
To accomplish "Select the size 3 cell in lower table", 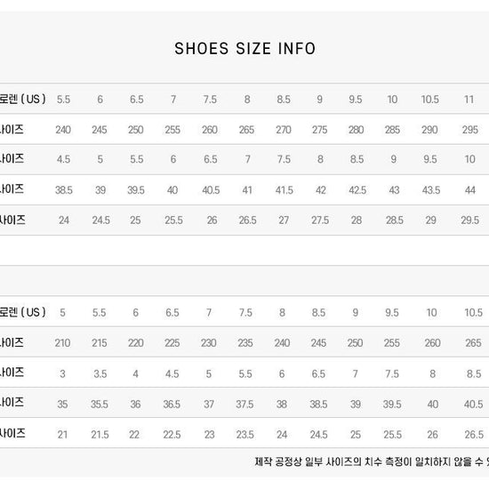I will point(62,373).
